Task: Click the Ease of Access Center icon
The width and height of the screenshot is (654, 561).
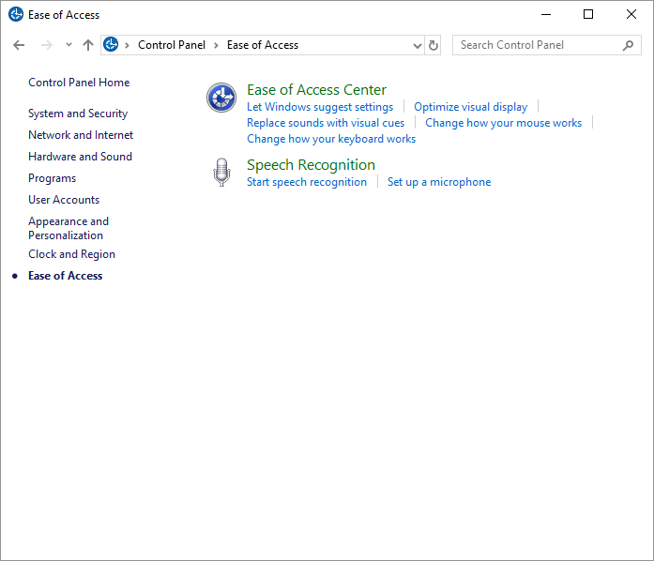Action: click(x=221, y=98)
